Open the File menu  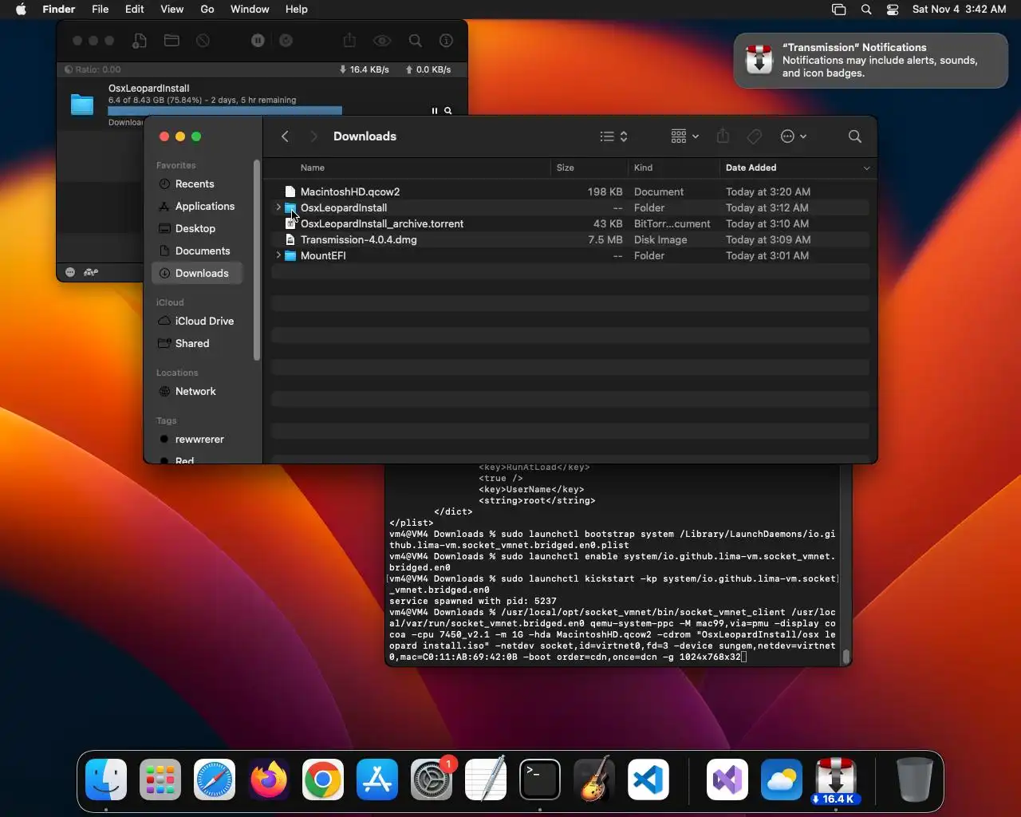pos(100,9)
